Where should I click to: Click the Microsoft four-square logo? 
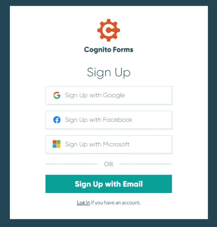click(x=56, y=144)
